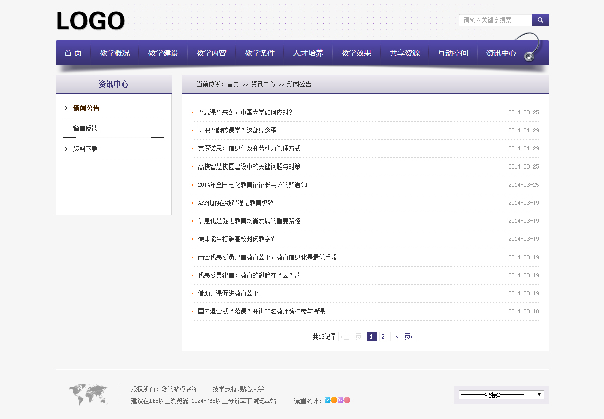
Task: Click the keyword search input field
Action: [x=495, y=20]
